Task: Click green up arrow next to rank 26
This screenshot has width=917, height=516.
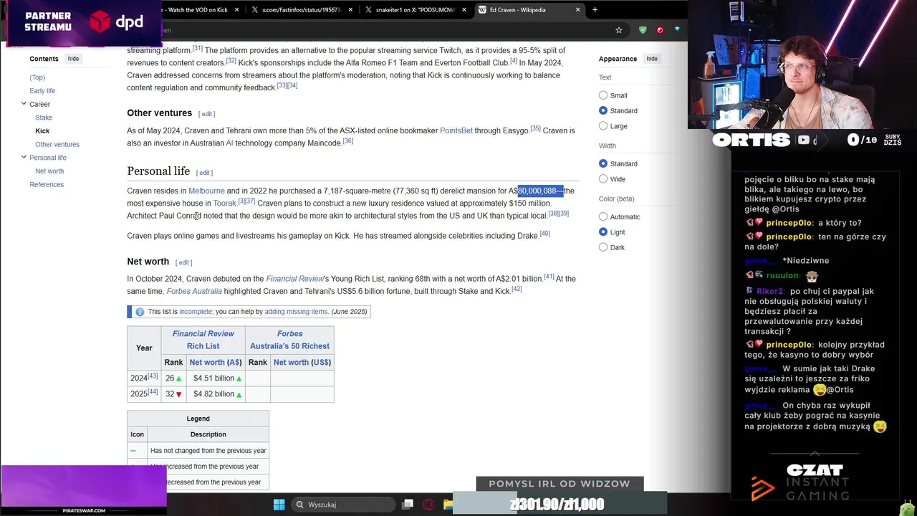Action: pyautogui.click(x=178, y=378)
